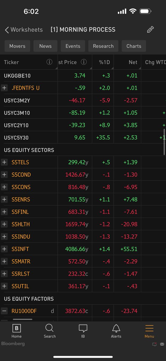Open the News tab
Screen dimensions: 166x361
pyautogui.click(x=46, y=46)
